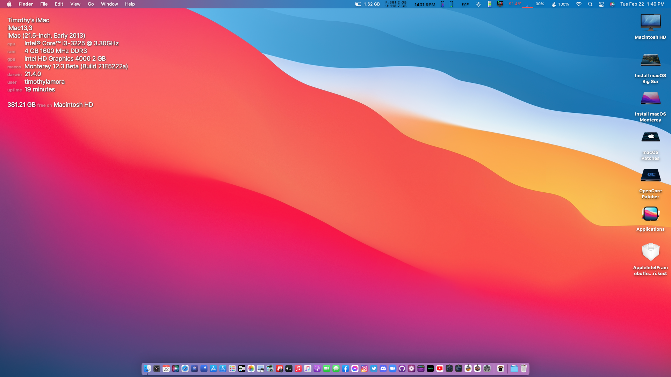Toggle the Wi-Fi menu bar icon
The height and width of the screenshot is (377, 671).
579,4
